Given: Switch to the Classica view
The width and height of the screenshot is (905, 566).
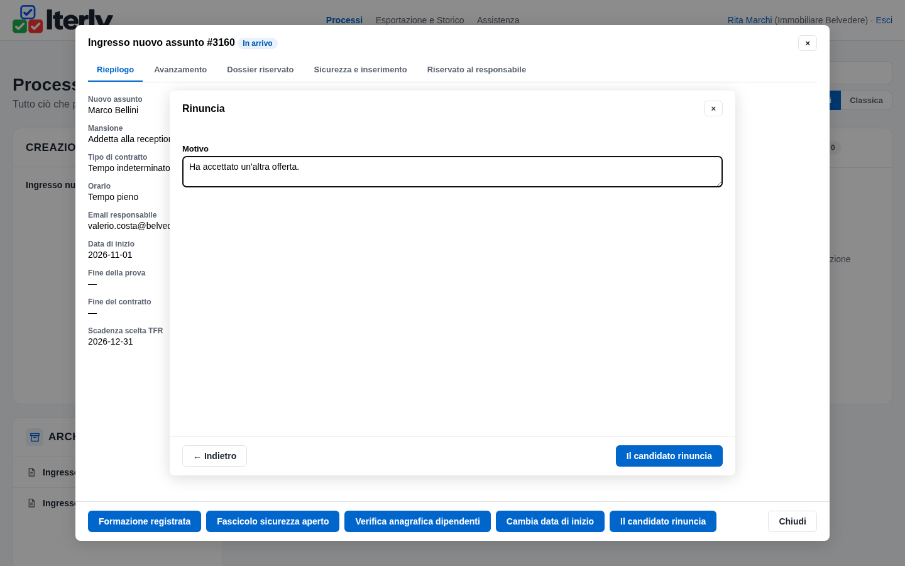Looking at the screenshot, I should [x=866, y=101].
